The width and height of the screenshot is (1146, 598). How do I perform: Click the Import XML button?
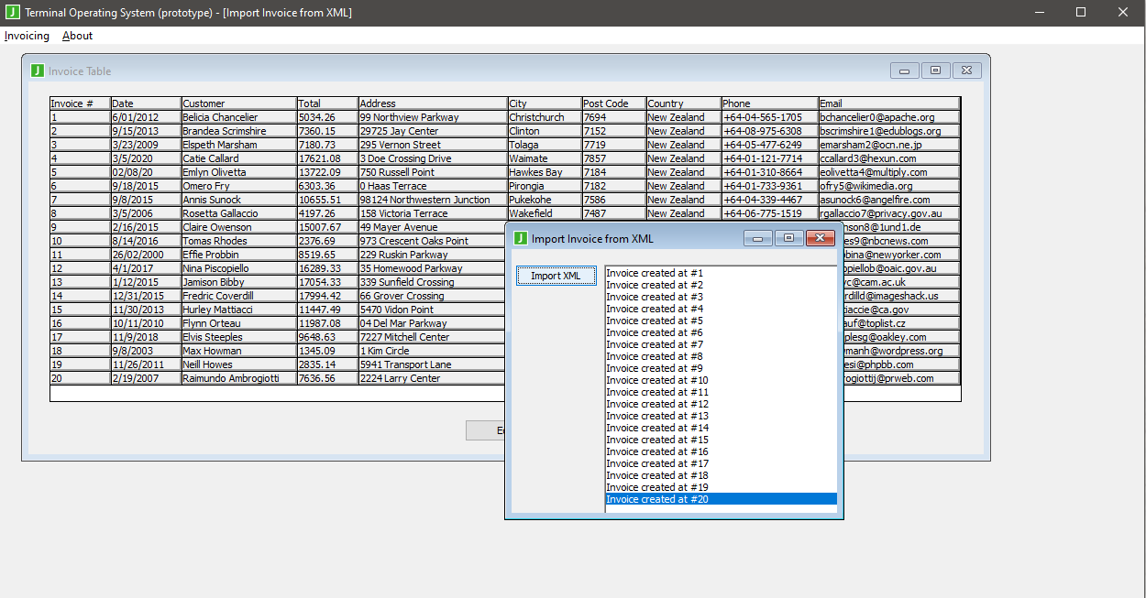[556, 276]
